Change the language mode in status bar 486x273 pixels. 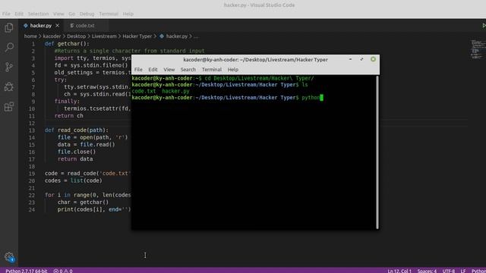(x=478, y=271)
